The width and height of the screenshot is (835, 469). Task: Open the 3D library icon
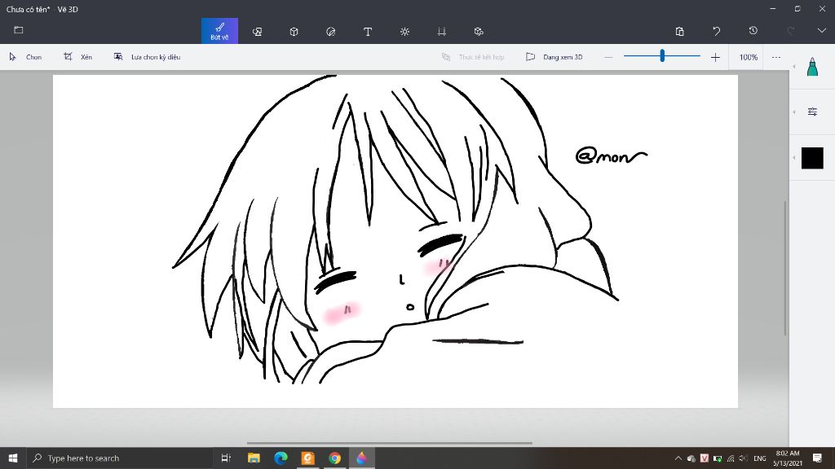pos(479,32)
